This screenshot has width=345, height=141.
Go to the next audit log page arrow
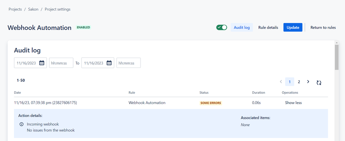308,82
